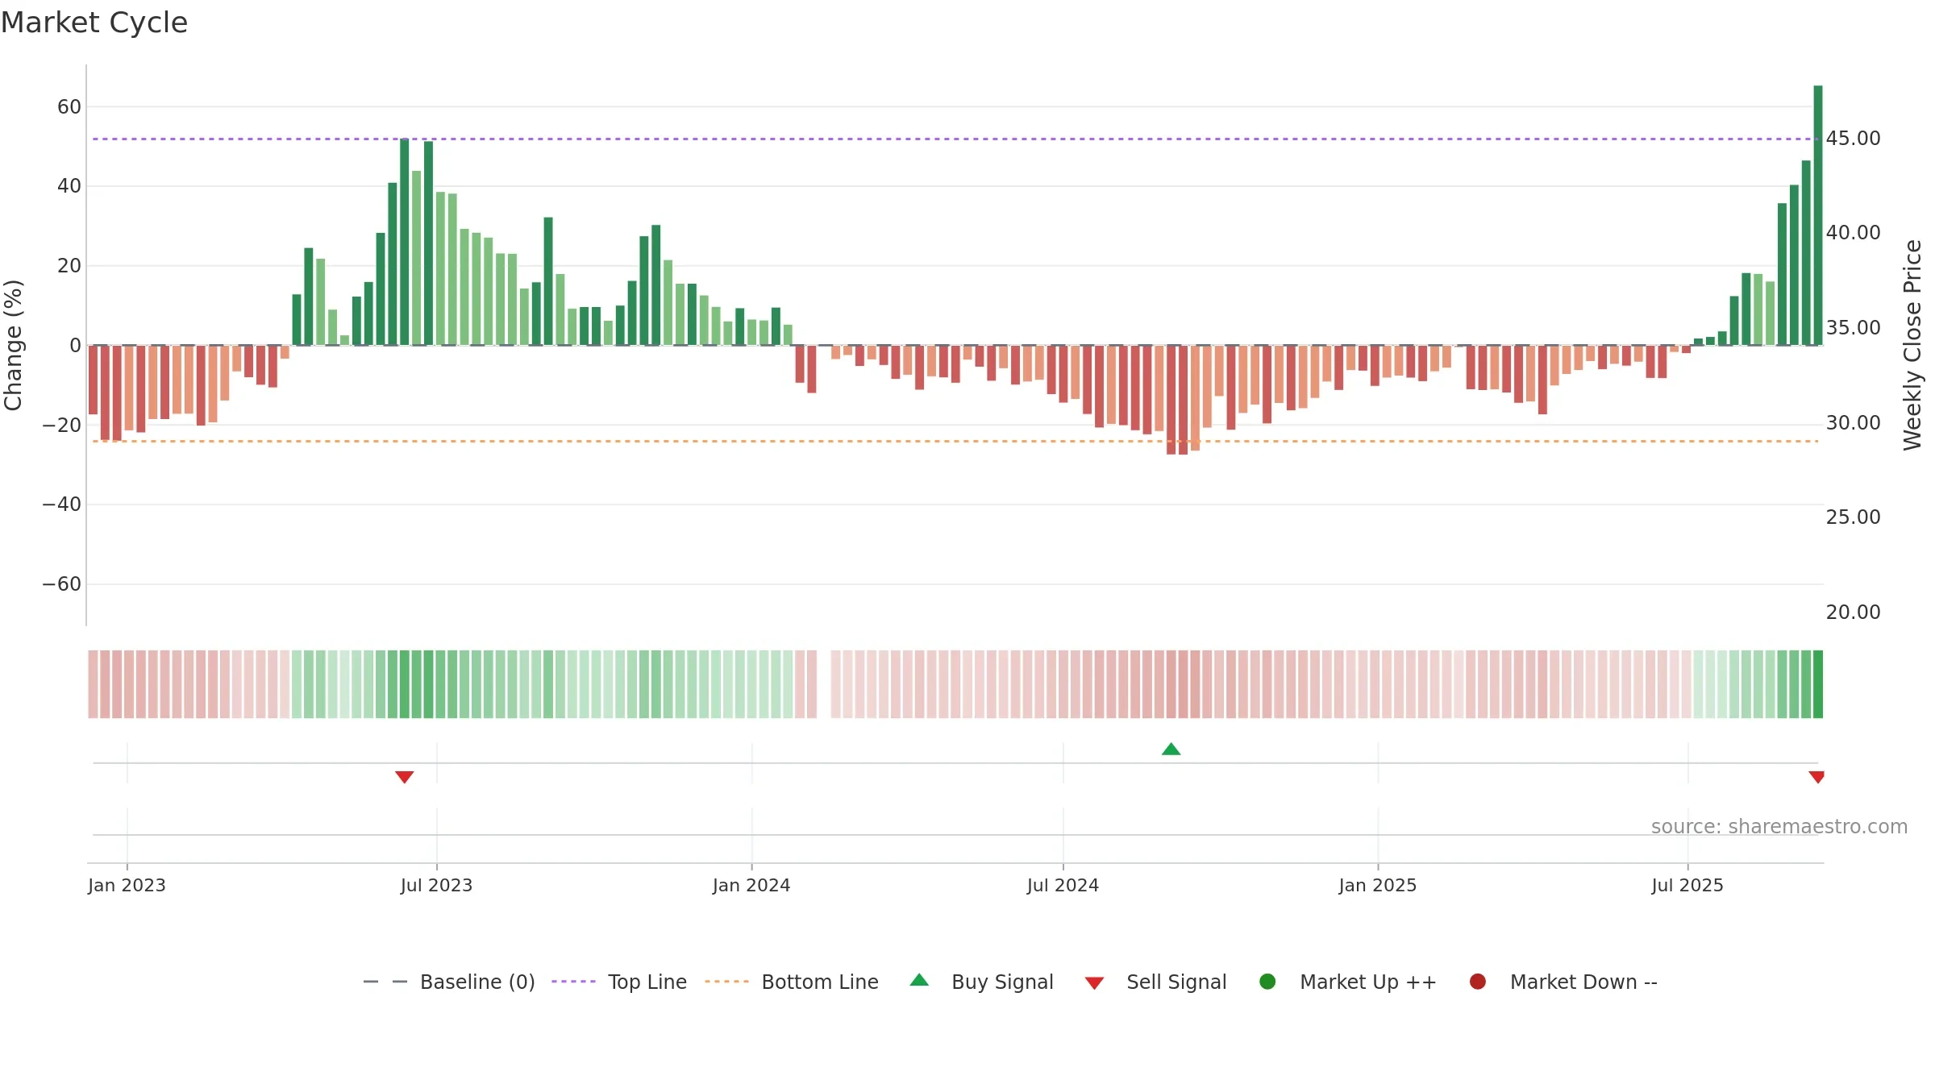The width and height of the screenshot is (1935, 1088).
Task: Click the 20.00 price tick on the right axis
Action: 1853,613
